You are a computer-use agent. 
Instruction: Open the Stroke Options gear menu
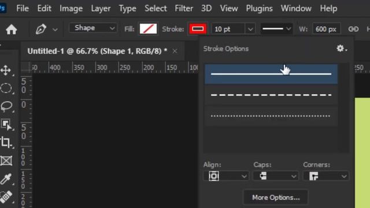tap(342, 49)
